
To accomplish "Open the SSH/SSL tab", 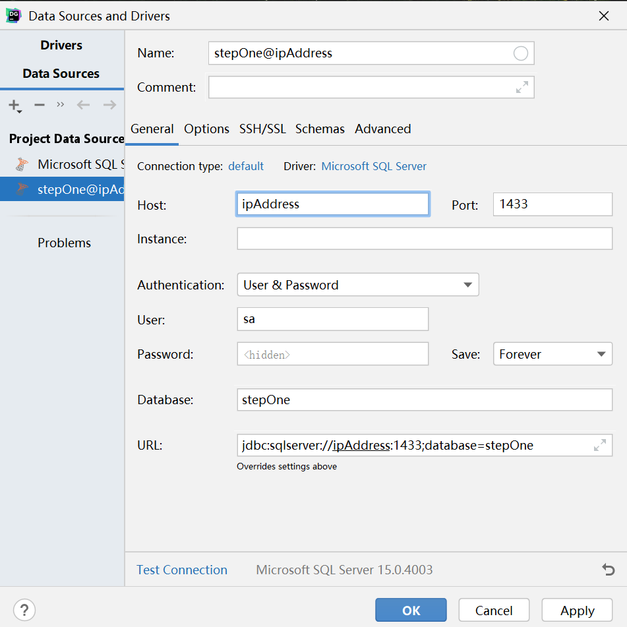I will [x=262, y=129].
